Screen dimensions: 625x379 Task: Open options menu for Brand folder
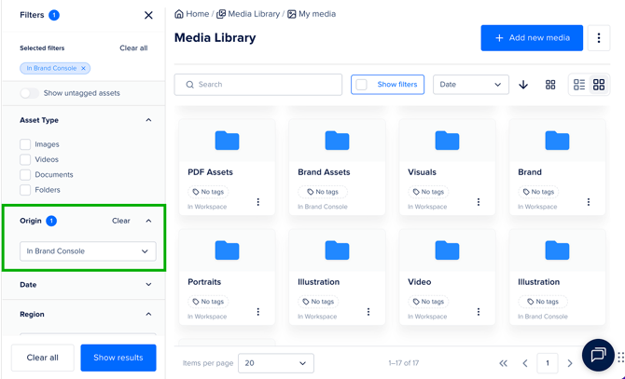coord(589,202)
